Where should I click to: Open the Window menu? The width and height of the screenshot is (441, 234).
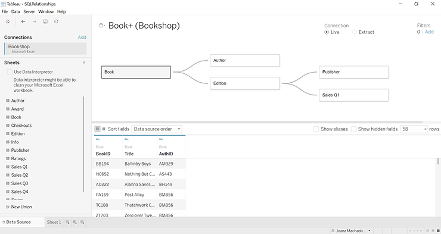(x=46, y=11)
